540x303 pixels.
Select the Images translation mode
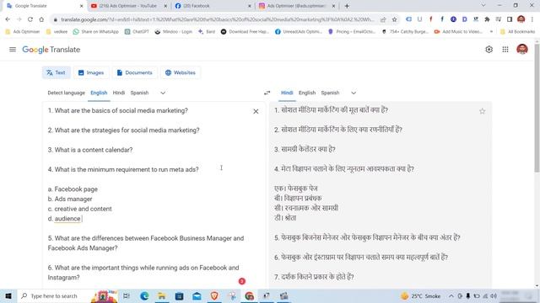tap(91, 72)
